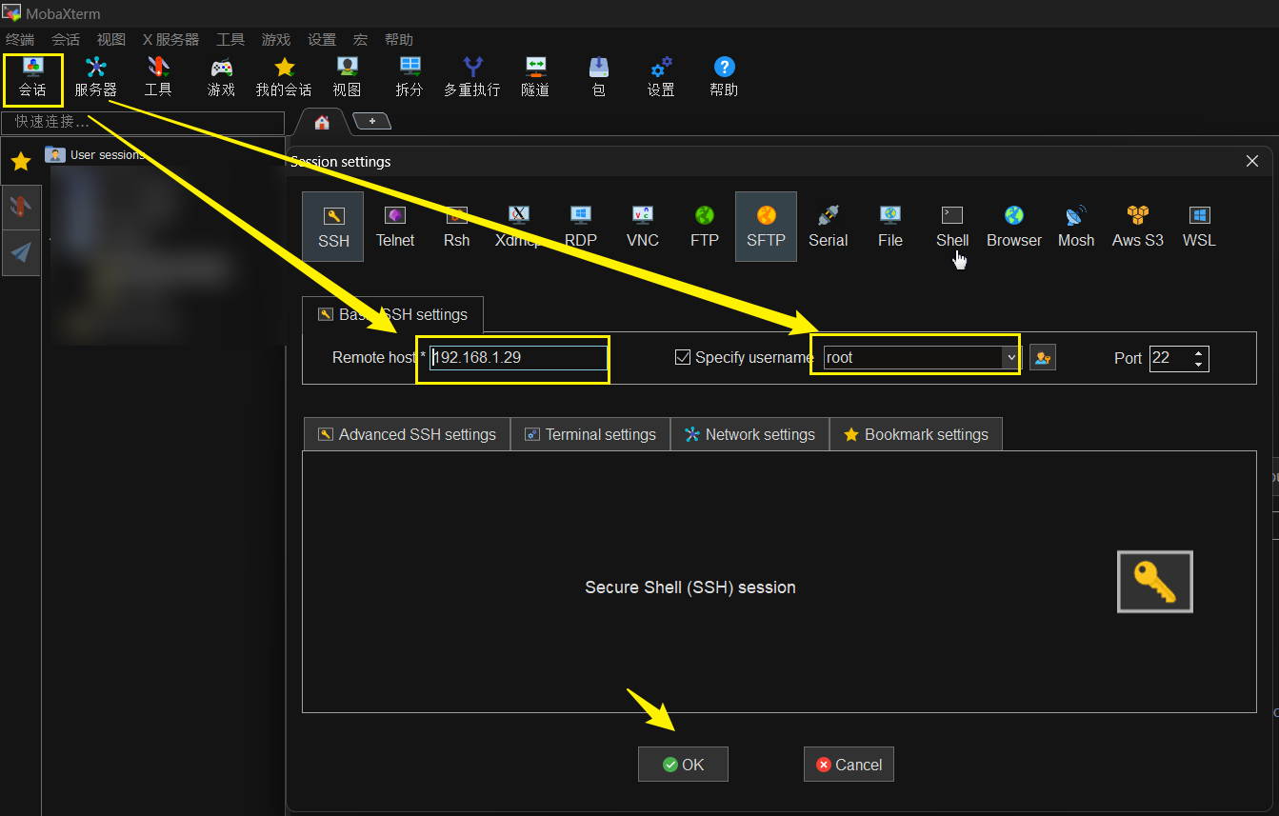This screenshot has height=816, width=1279.
Task: Switch to Basic SSH settings tab
Action: (392, 314)
